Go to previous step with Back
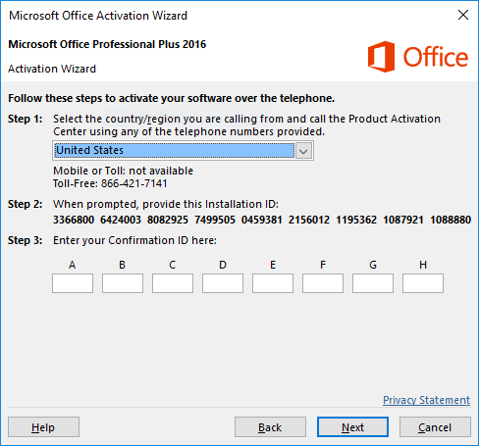The width and height of the screenshot is (479, 446). click(270, 427)
